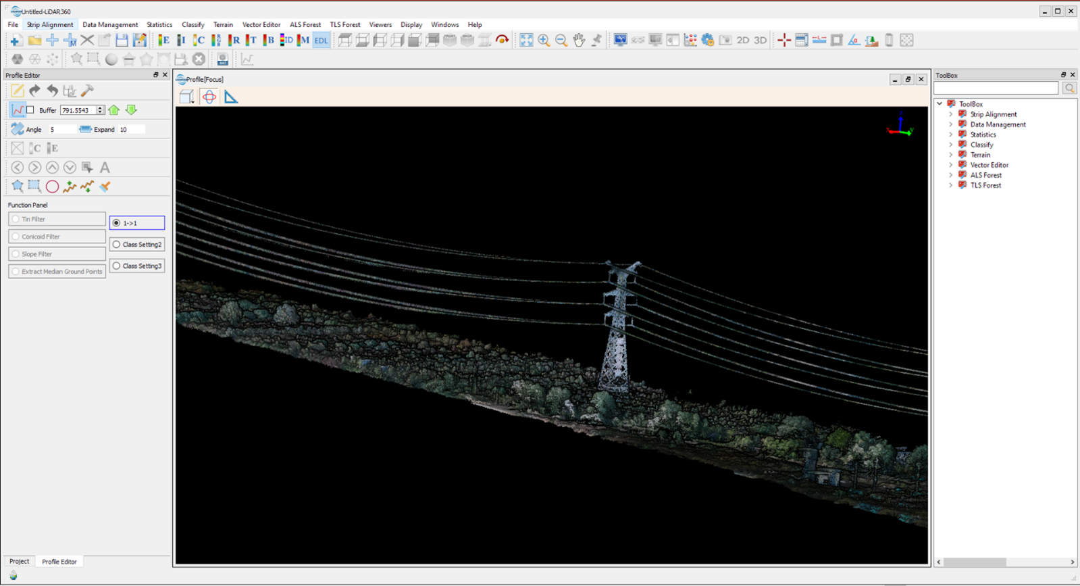The image size is (1080, 586).
Task: Select the Class Setting2 radio button
Action: point(117,245)
